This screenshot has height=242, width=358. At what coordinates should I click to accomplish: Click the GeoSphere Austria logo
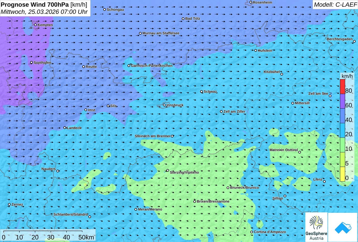316,227
